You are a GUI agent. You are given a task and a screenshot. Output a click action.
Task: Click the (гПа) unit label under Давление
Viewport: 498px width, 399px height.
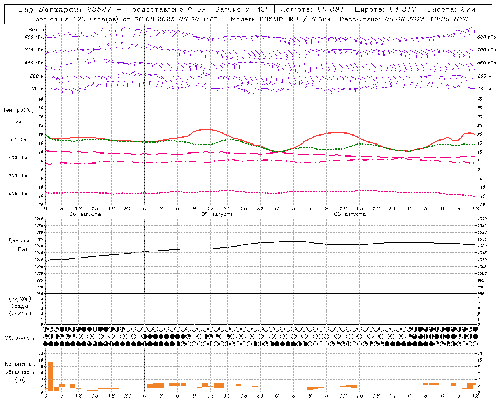(20, 249)
